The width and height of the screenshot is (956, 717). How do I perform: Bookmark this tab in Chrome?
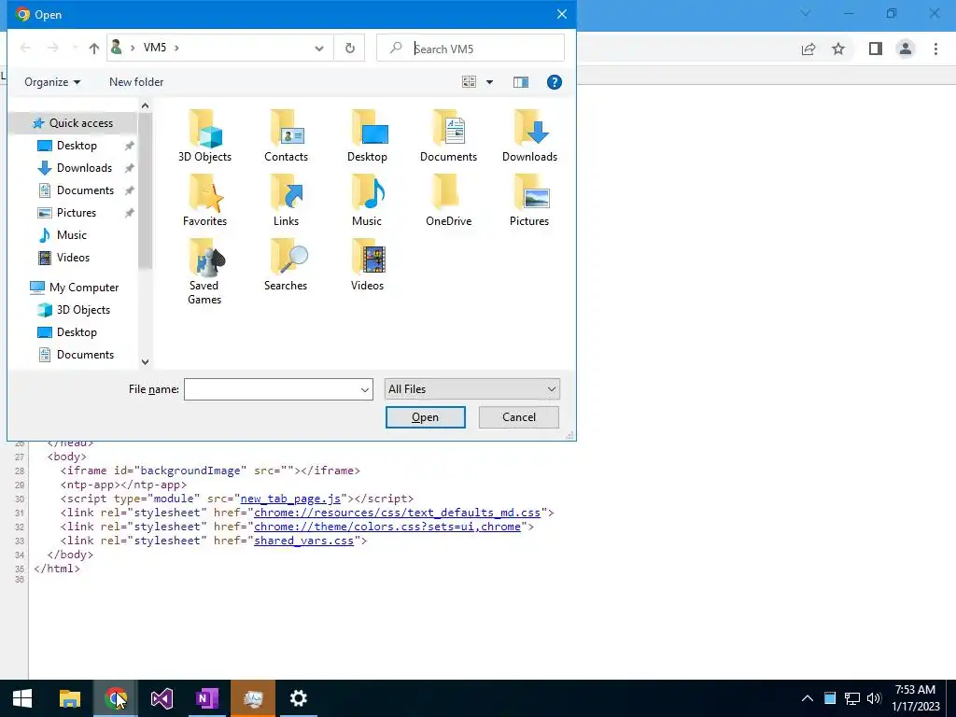coord(839,49)
